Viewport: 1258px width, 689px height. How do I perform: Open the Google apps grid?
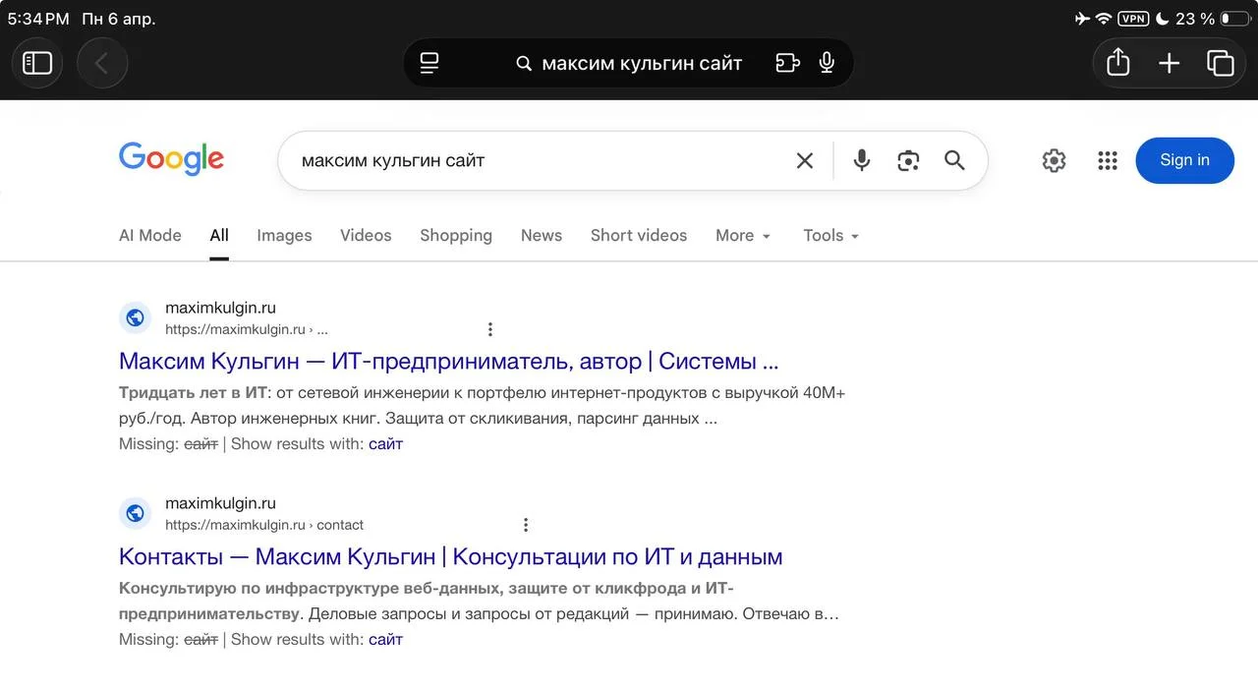[1108, 160]
